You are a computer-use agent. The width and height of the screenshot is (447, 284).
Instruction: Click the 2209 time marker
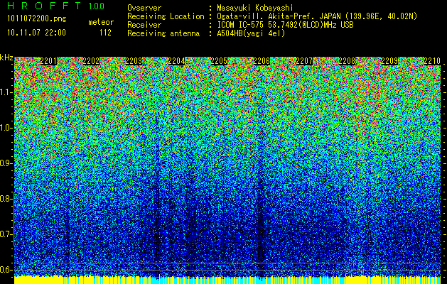pos(389,61)
